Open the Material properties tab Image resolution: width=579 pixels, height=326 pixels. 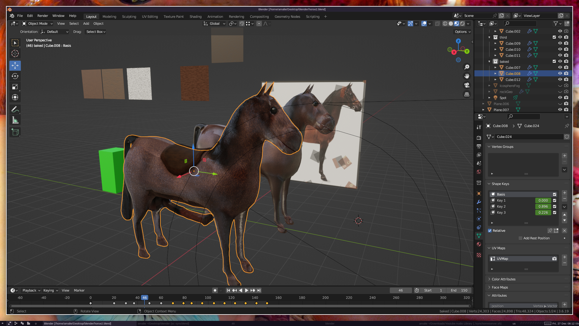(479, 244)
